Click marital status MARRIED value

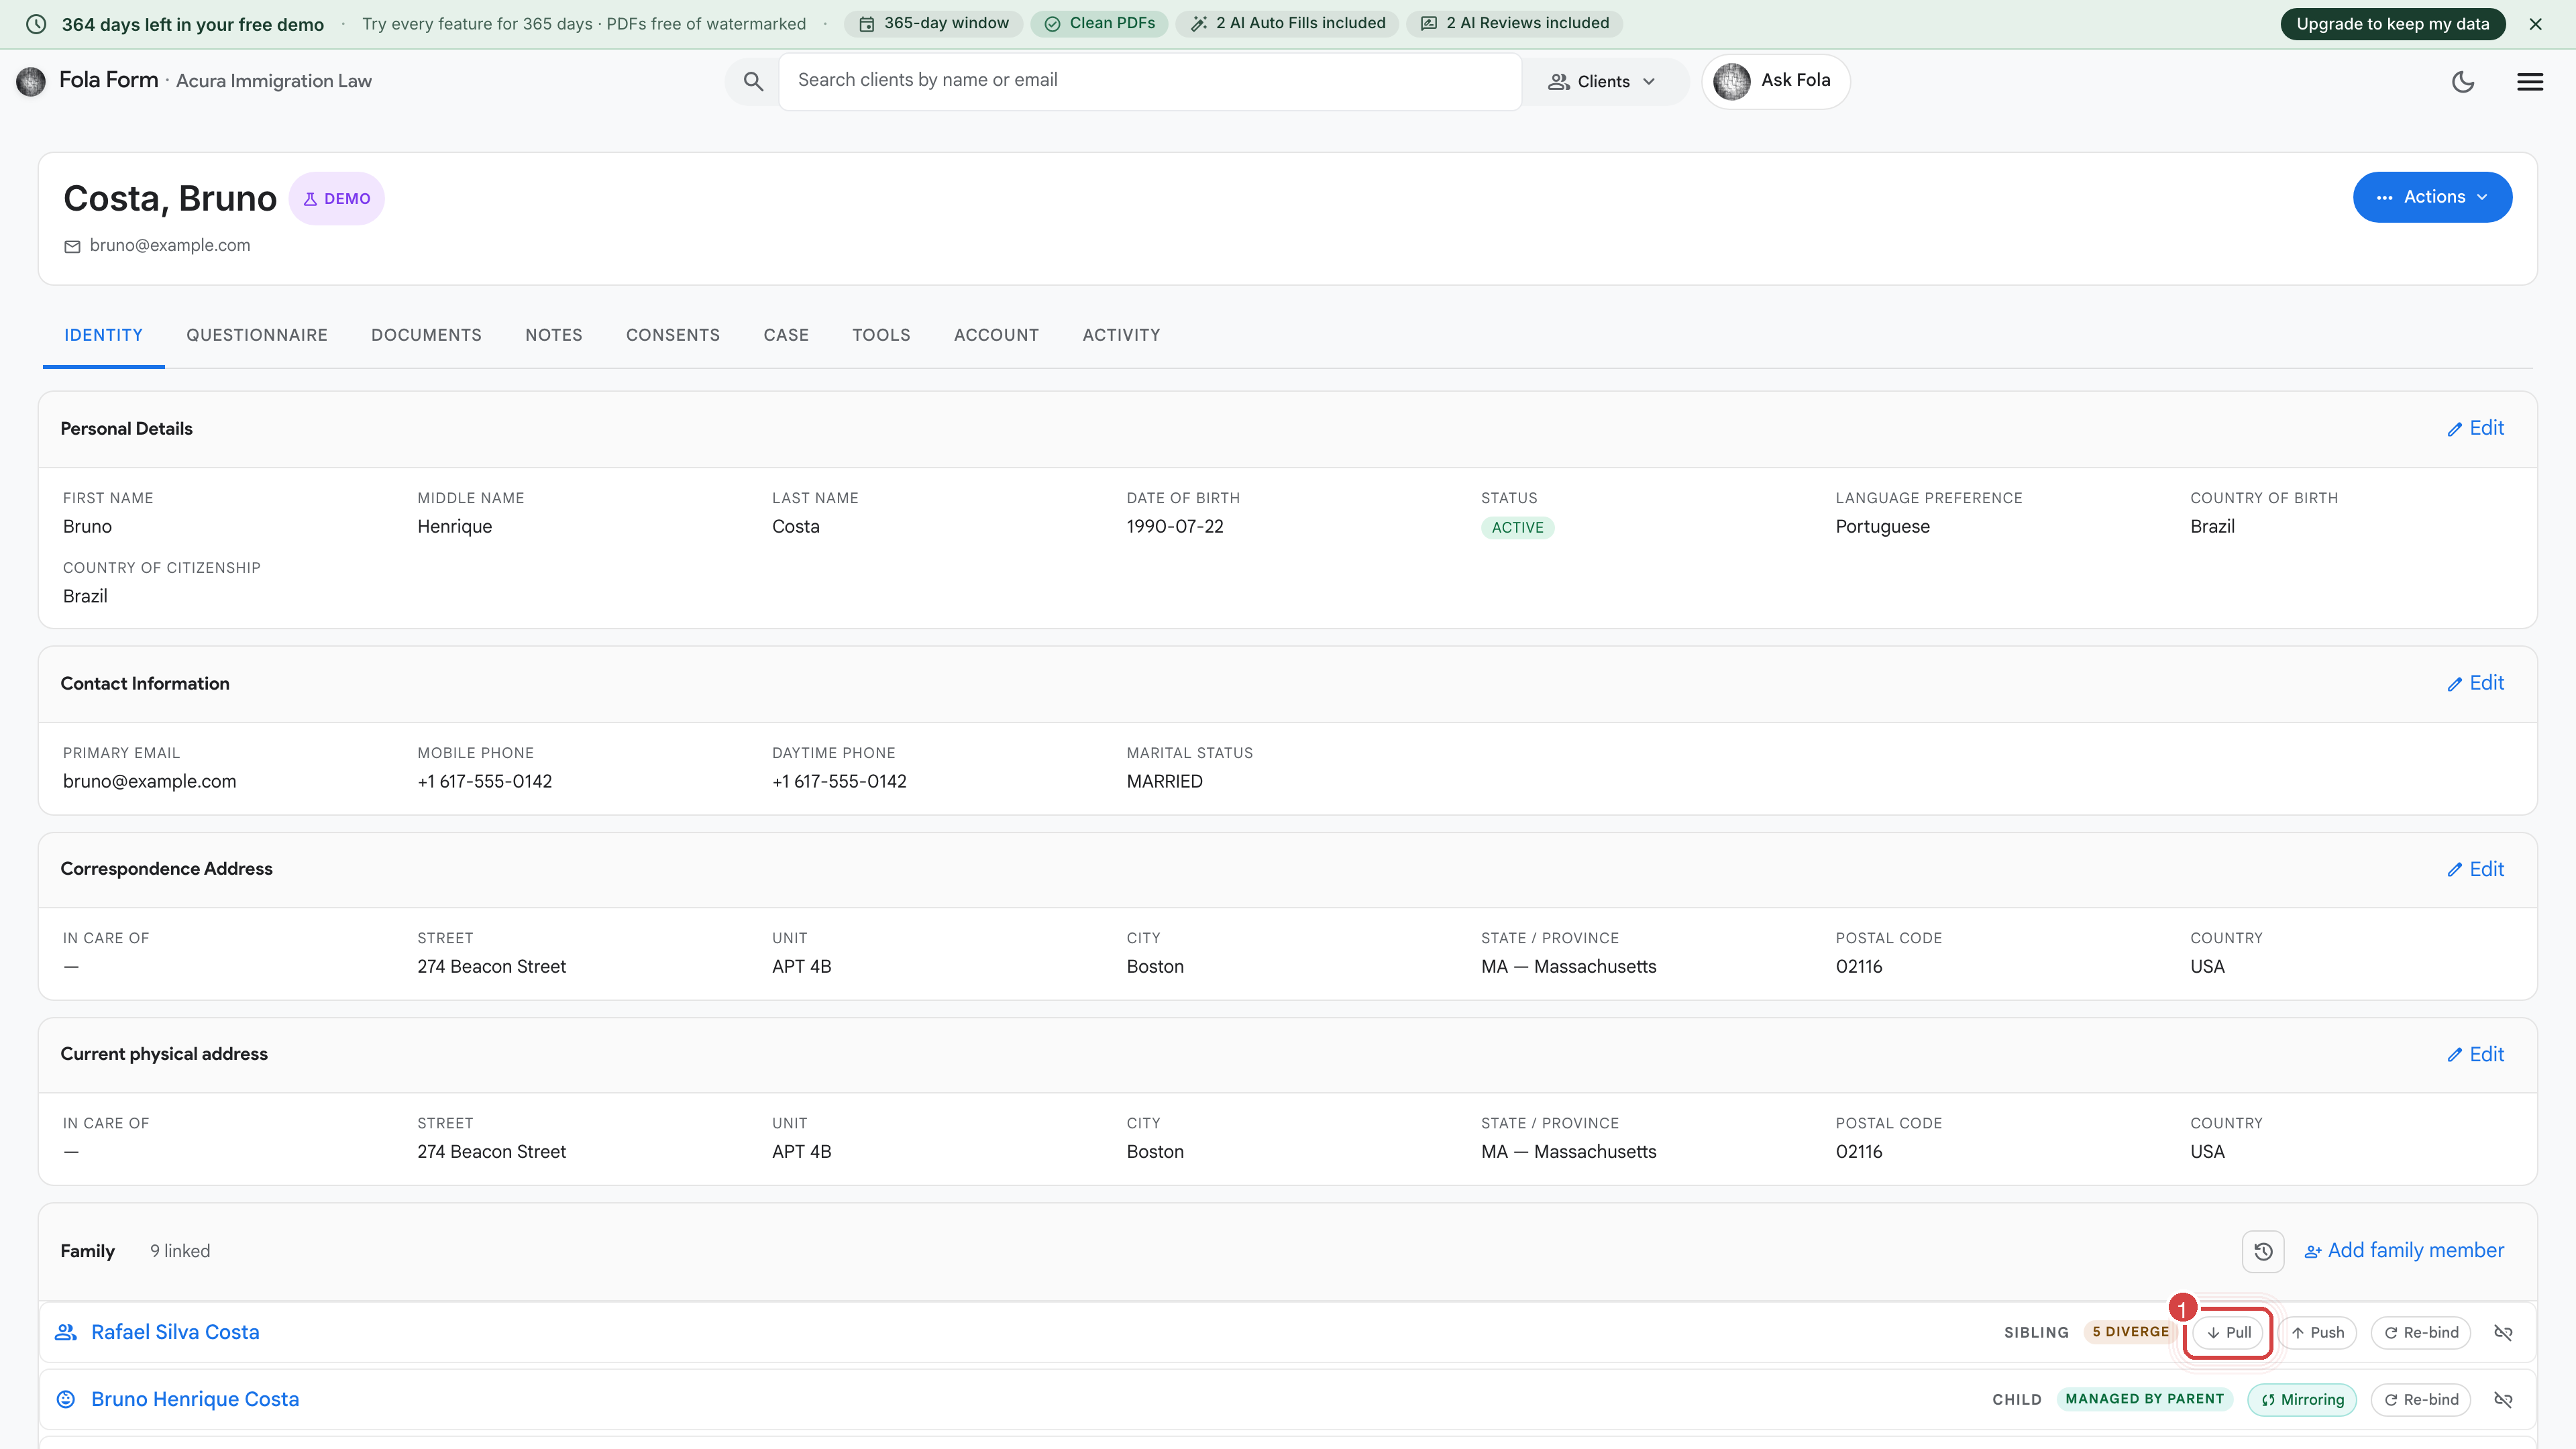pos(1164,781)
